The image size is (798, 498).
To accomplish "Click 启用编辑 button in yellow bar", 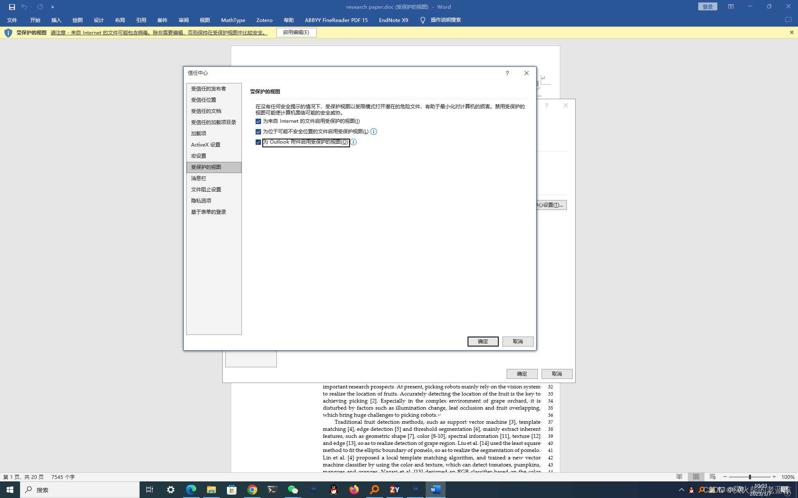I will [296, 32].
